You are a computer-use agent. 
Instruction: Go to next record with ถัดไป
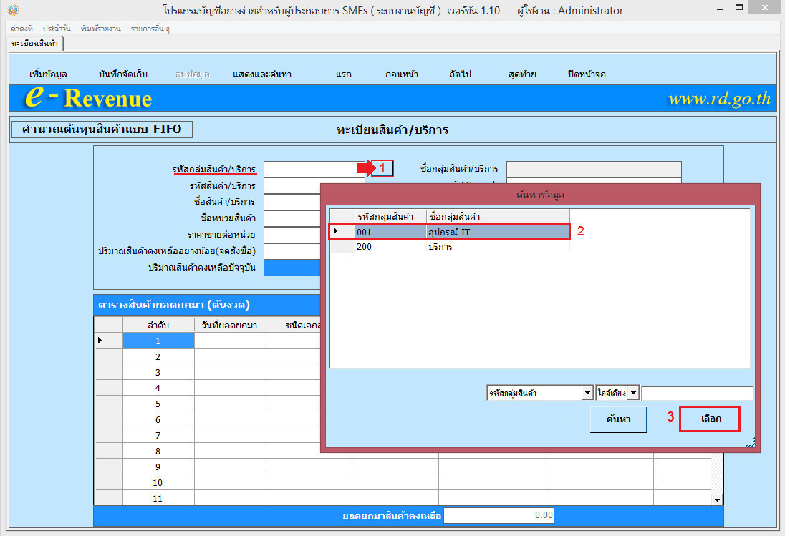pyautogui.click(x=460, y=74)
